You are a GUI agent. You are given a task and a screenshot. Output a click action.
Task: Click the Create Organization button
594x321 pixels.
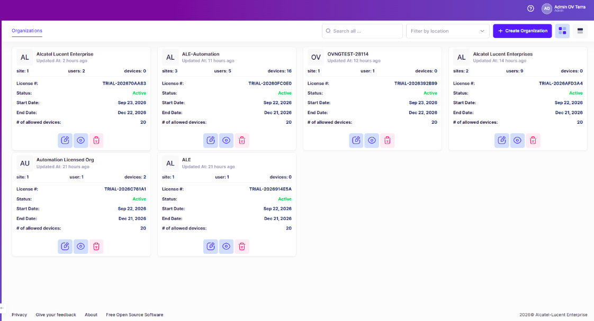tap(522, 31)
